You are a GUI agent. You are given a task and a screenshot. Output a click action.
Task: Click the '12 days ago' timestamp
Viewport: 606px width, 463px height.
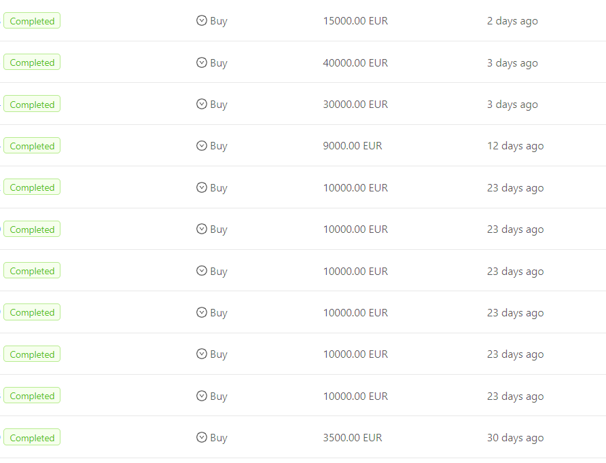[x=516, y=146]
